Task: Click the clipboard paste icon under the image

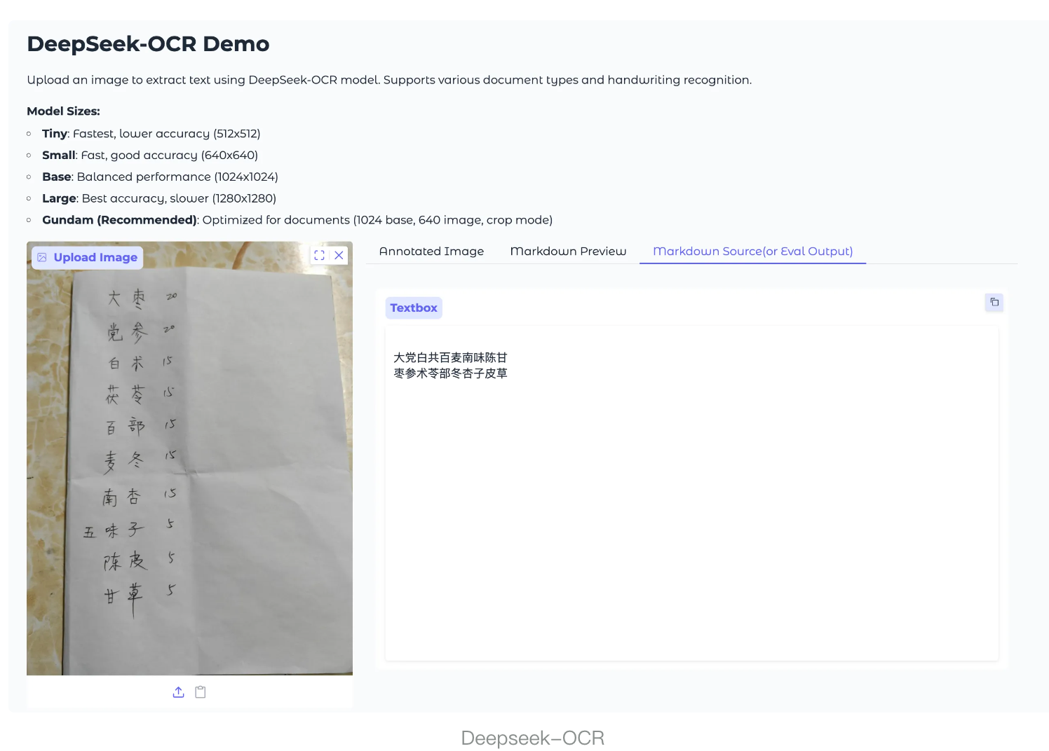Action: [200, 691]
